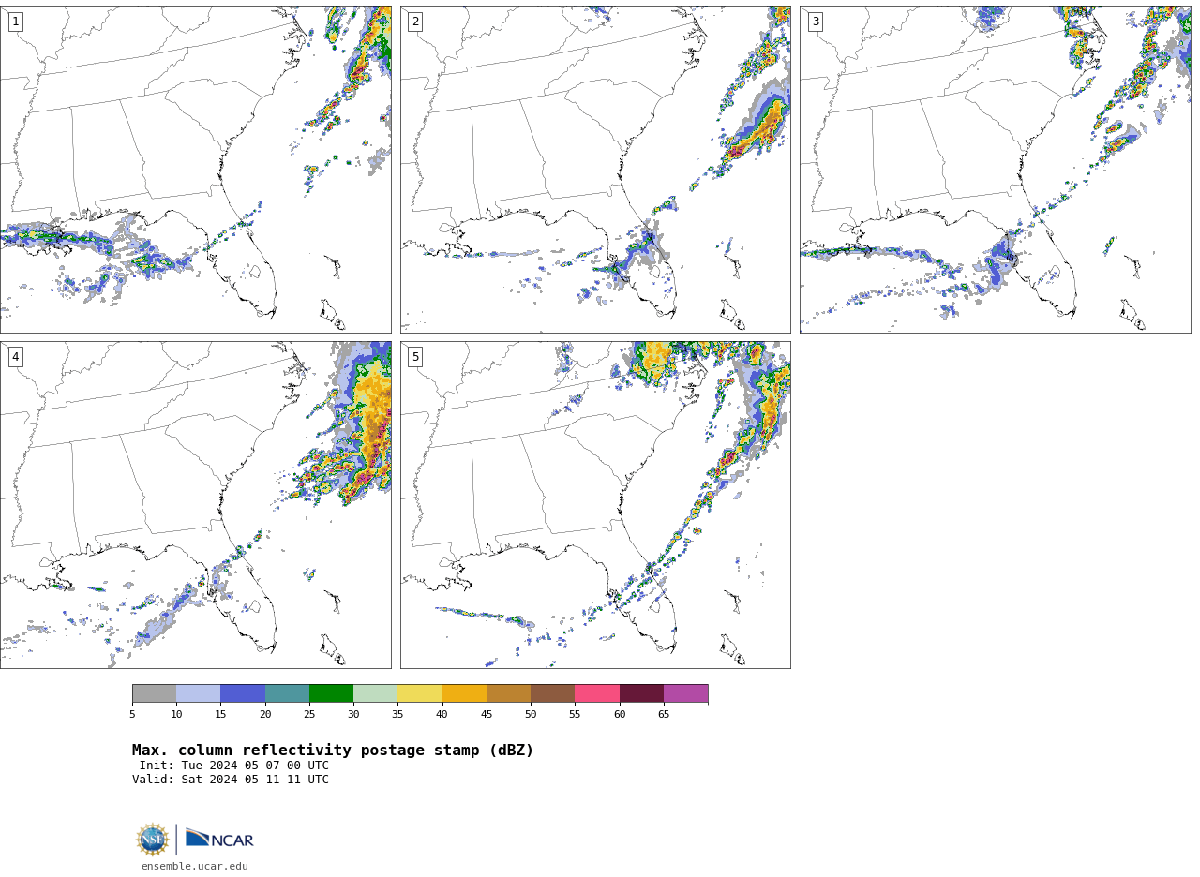The width and height of the screenshot is (1200, 877).
Task: Click the light lavender 10-15 dBZ swatch
Action: pyautogui.click(x=198, y=693)
